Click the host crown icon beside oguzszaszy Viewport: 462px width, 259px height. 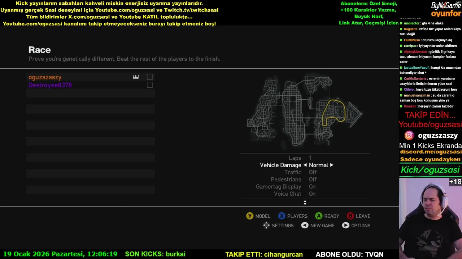pyautogui.click(x=136, y=77)
